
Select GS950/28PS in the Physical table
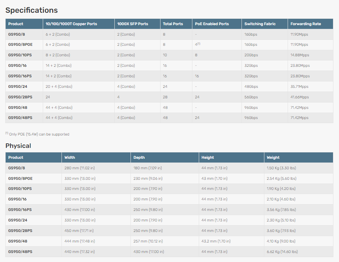20,230
